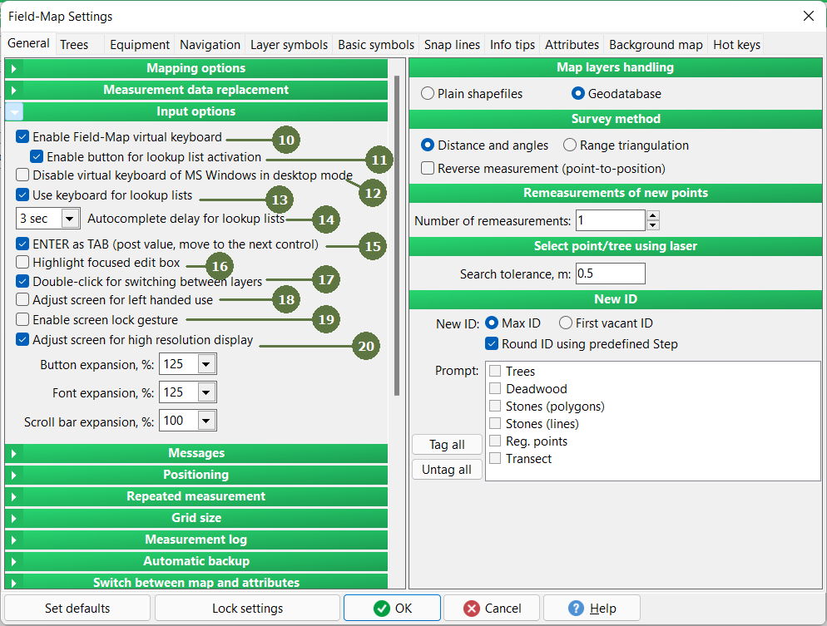
Task: Click the Search tolerance input field
Action: pyautogui.click(x=609, y=274)
